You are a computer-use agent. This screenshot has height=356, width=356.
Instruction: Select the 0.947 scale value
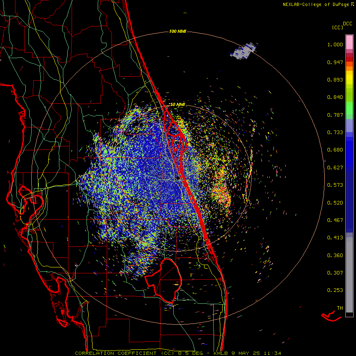pos(335,62)
